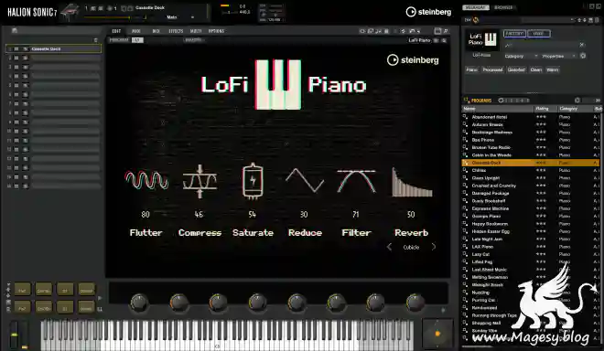Open the Category dropdown
Image resolution: width=604 pixels, height=351 pixels.
(x=521, y=56)
